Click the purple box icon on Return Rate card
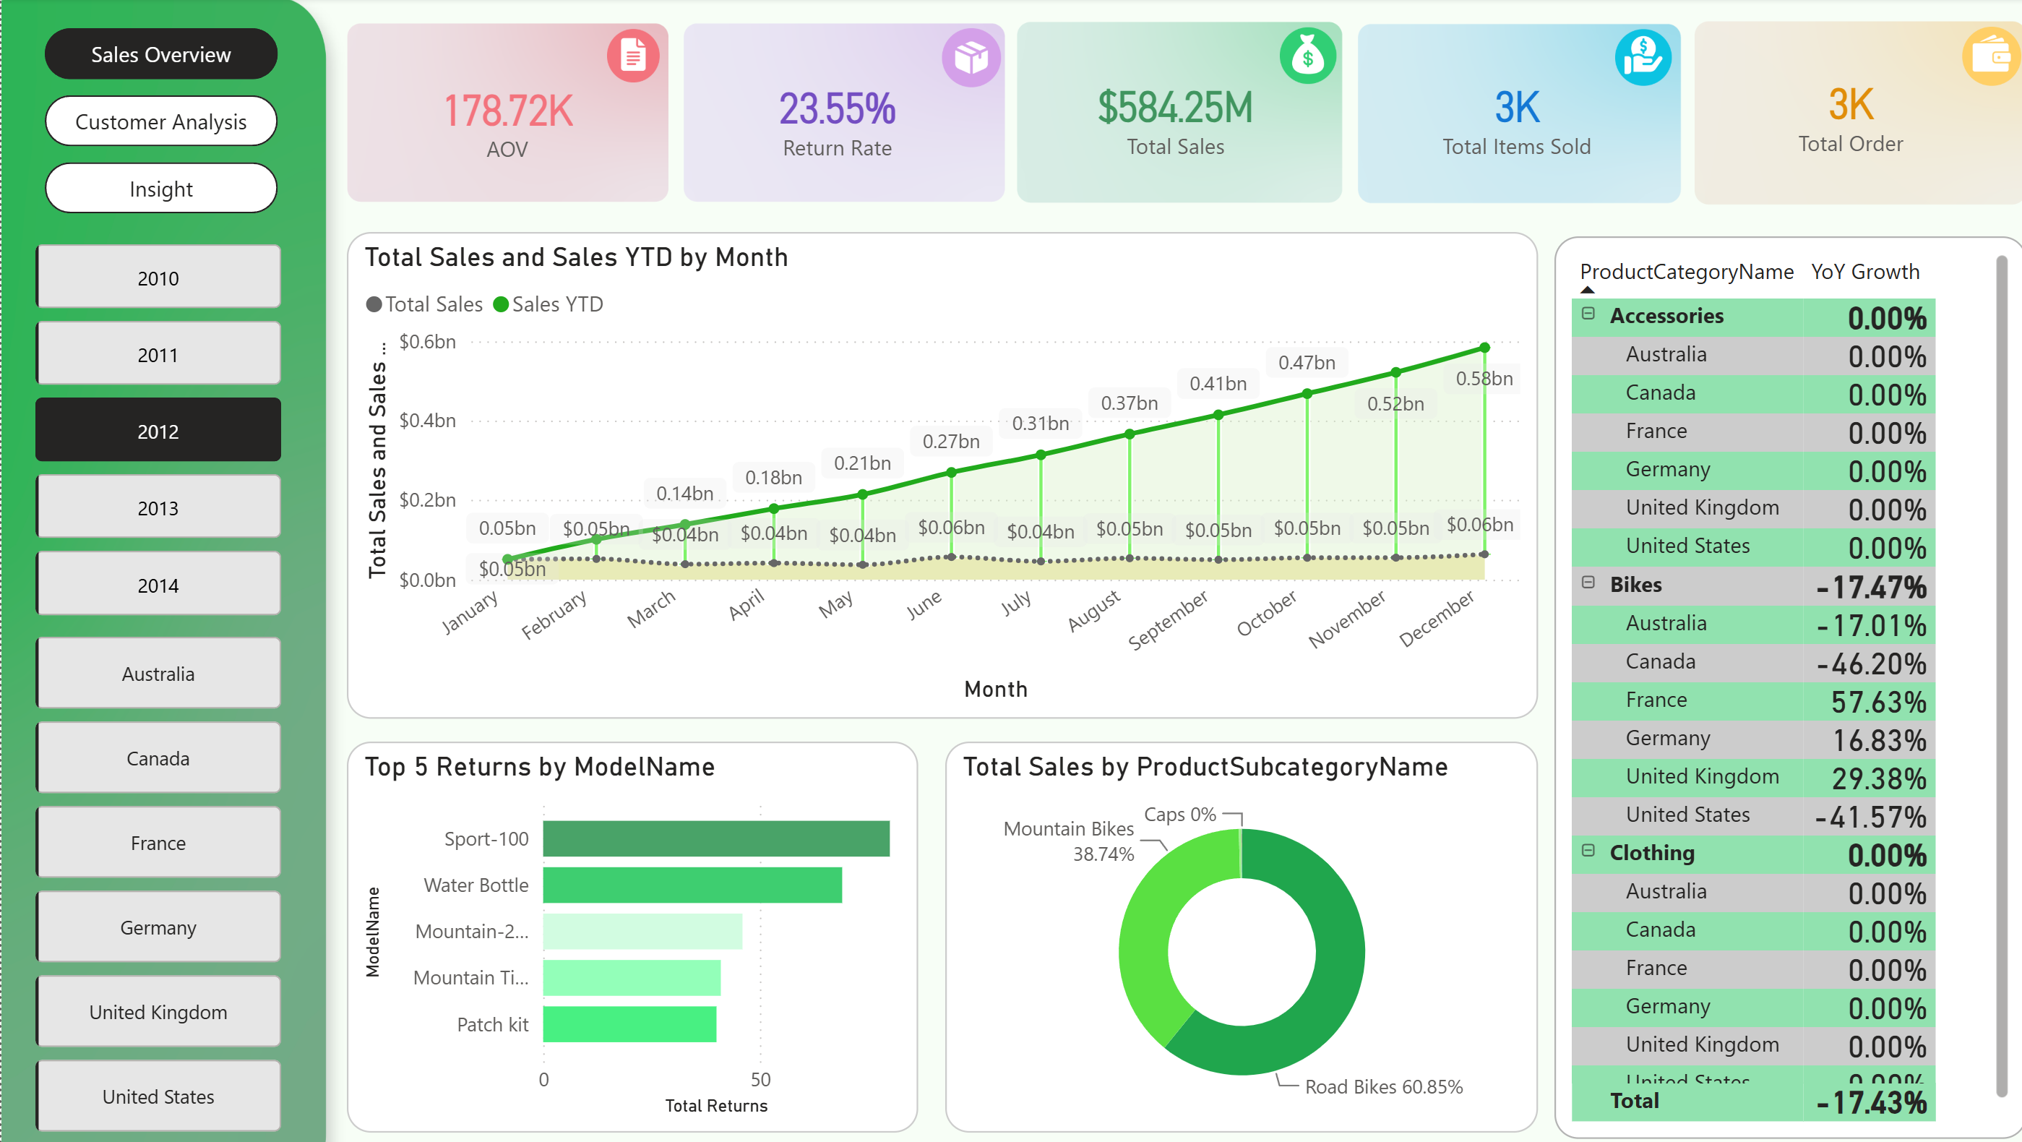The width and height of the screenshot is (2022, 1142). click(x=971, y=57)
